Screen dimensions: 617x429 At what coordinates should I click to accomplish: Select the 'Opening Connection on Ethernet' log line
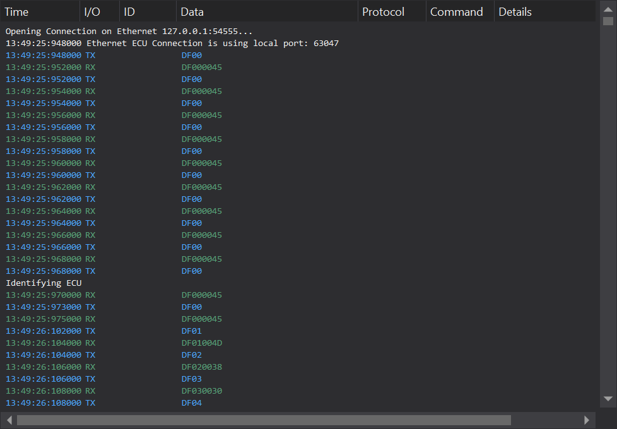[129, 32]
